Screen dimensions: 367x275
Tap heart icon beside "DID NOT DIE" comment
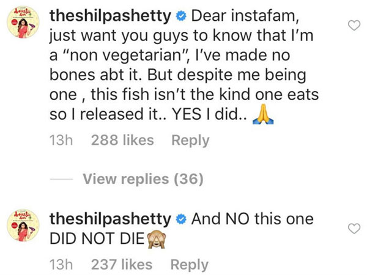pyautogui.click(x=353, y=229)
